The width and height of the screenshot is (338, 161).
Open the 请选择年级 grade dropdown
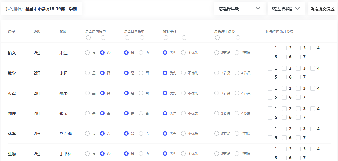tap(239, 9)
